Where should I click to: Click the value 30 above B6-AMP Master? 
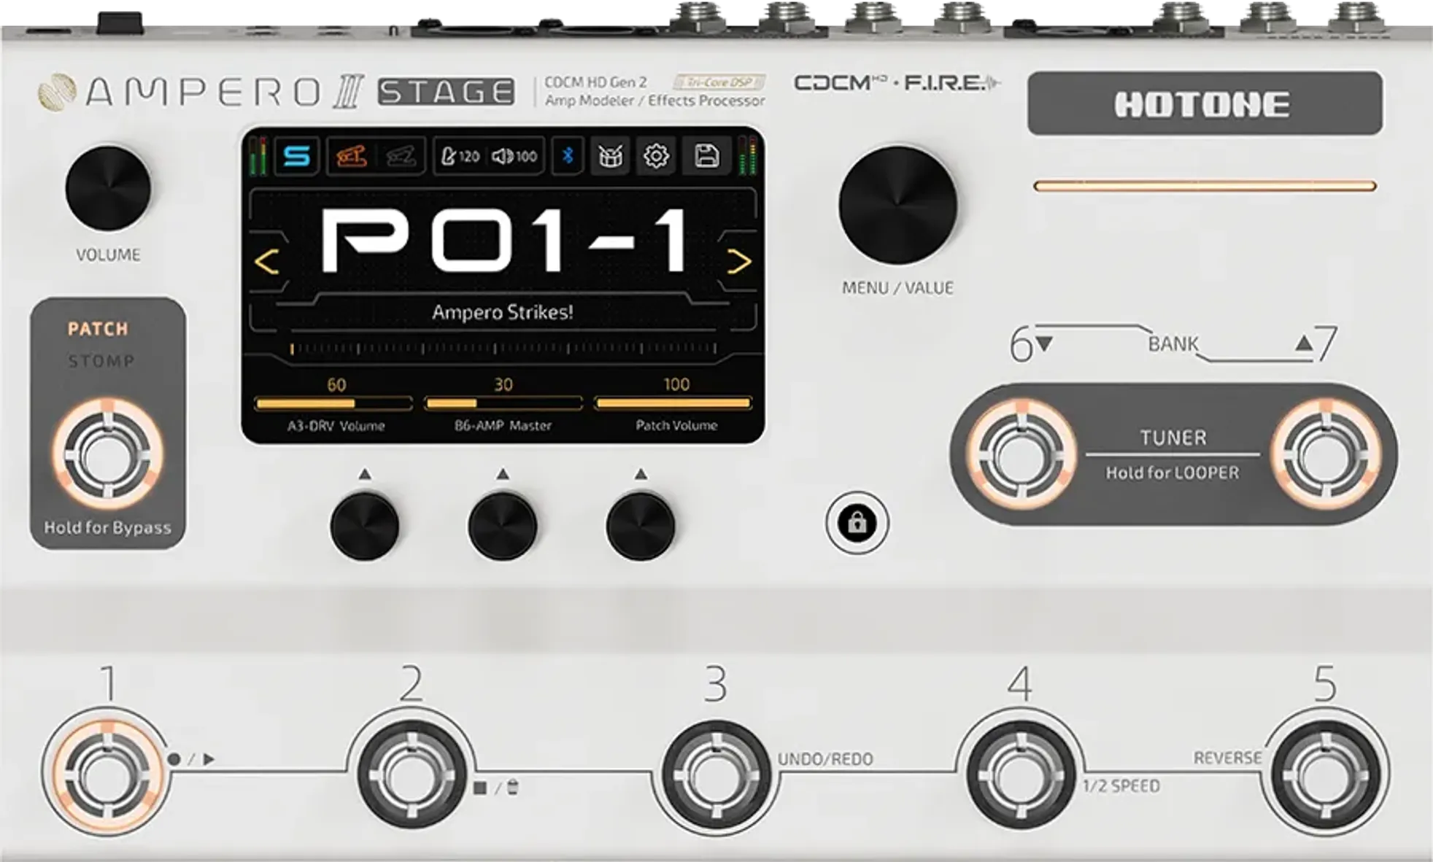coord(503,384)
